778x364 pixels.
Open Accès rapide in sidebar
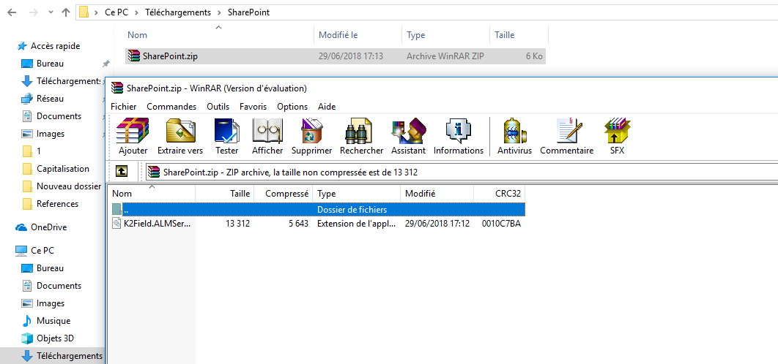55,46
